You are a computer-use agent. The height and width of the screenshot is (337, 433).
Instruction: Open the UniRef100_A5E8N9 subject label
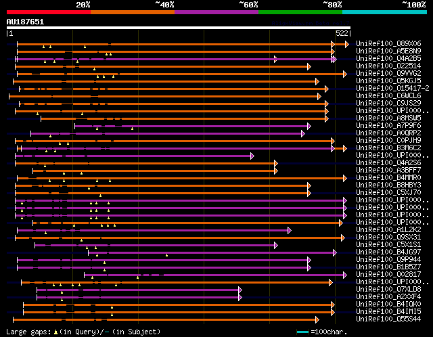point(388,51)
